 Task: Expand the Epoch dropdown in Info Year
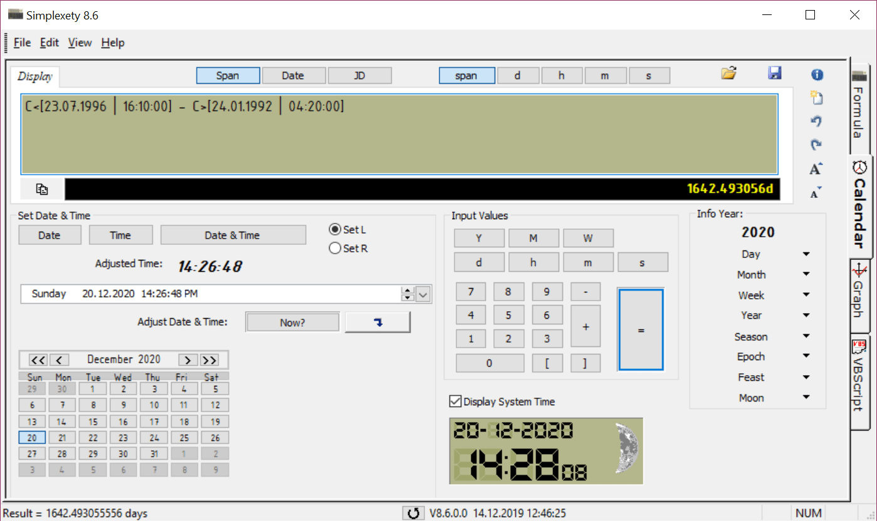(x=806, y=356)
